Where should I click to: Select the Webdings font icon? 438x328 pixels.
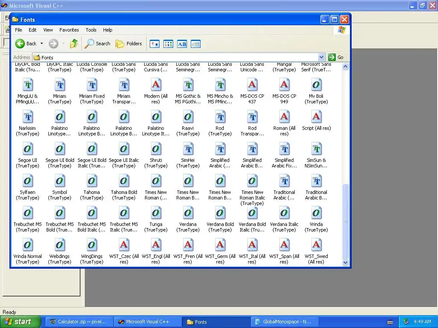(60, 245)
